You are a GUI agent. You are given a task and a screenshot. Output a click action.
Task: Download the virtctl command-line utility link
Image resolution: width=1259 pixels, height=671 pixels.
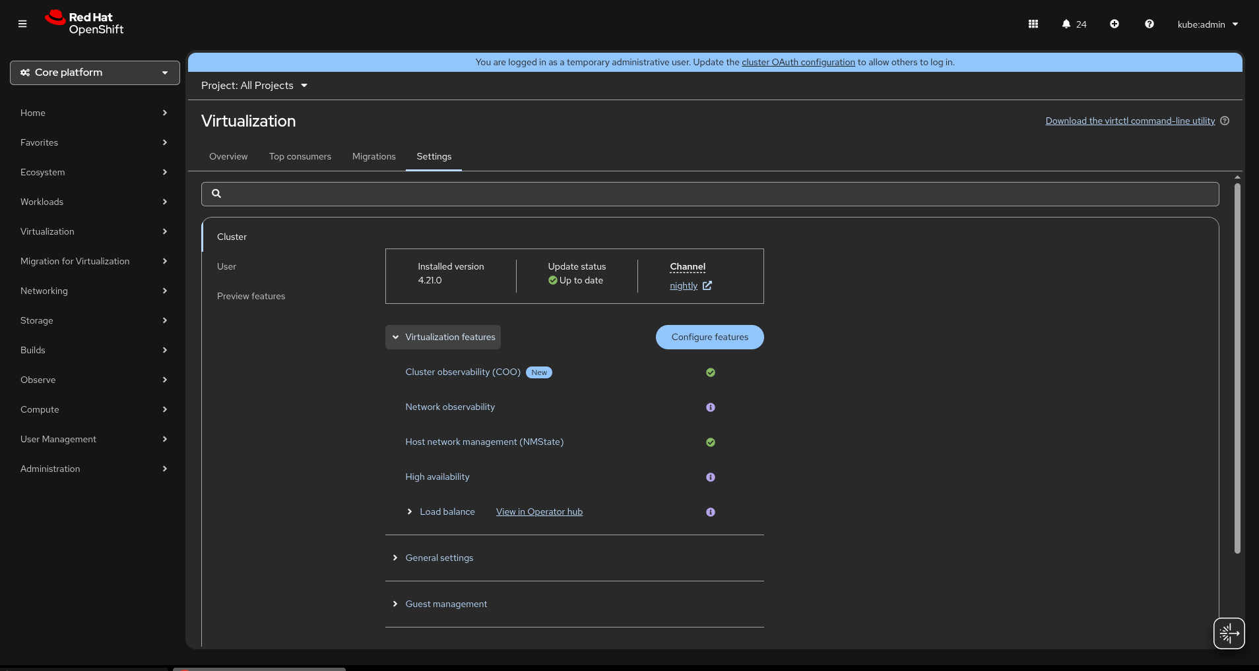(x=1130, y=121)
